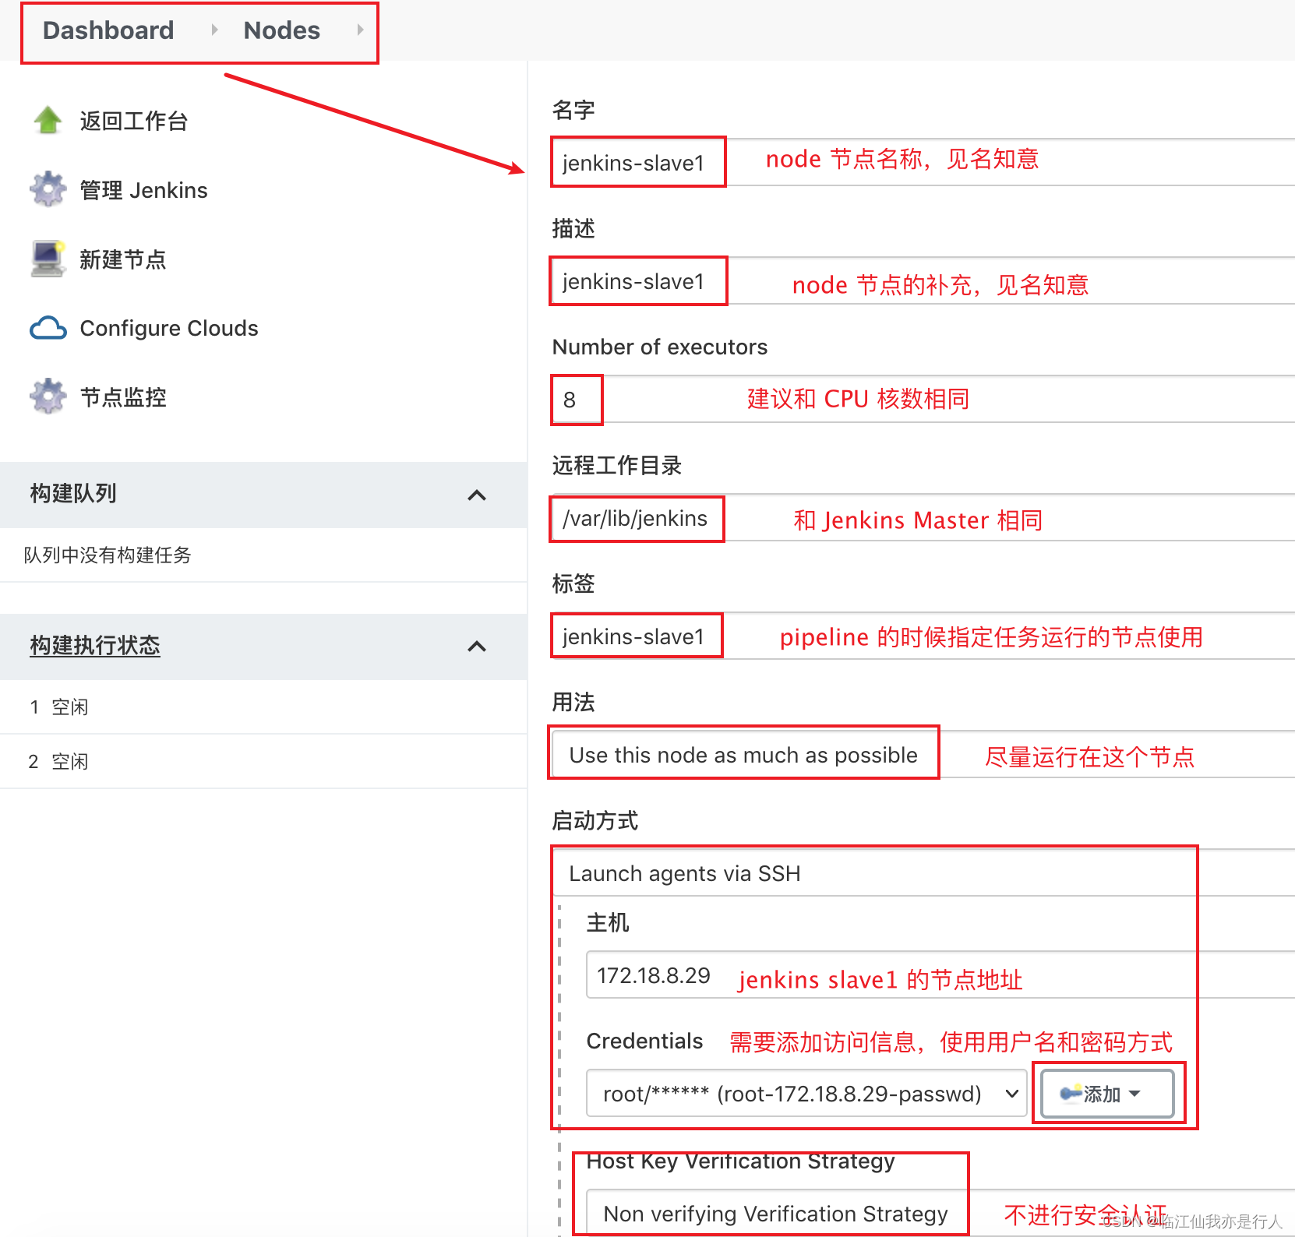Open 新建节点 link

[x=123, y=259]
